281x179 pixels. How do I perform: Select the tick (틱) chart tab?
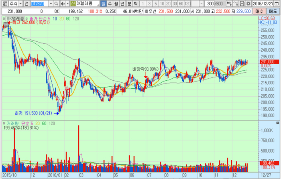click(x=136, y=4)
